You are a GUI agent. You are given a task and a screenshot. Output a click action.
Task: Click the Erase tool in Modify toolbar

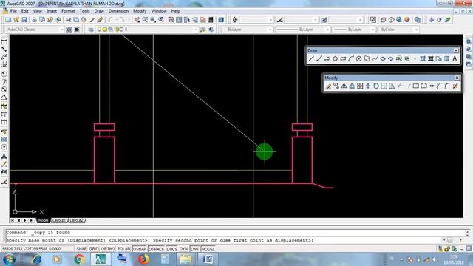pos(328,86)
